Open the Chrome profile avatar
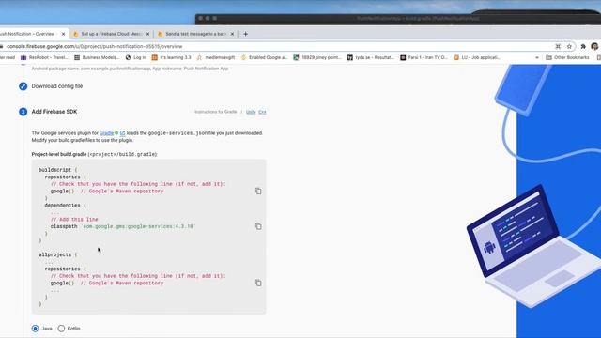The height and width of the screenshot is (338, 601). point(594,46)
